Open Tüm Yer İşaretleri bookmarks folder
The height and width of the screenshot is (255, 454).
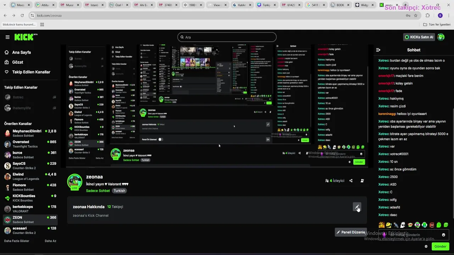pos(437,24)
